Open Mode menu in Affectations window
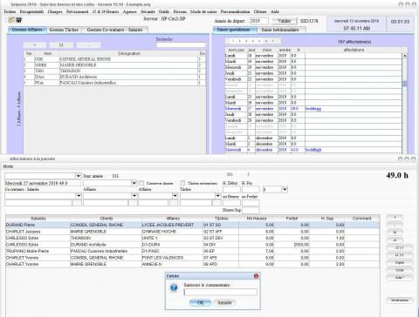419x317 pixels. coord(8,166)
